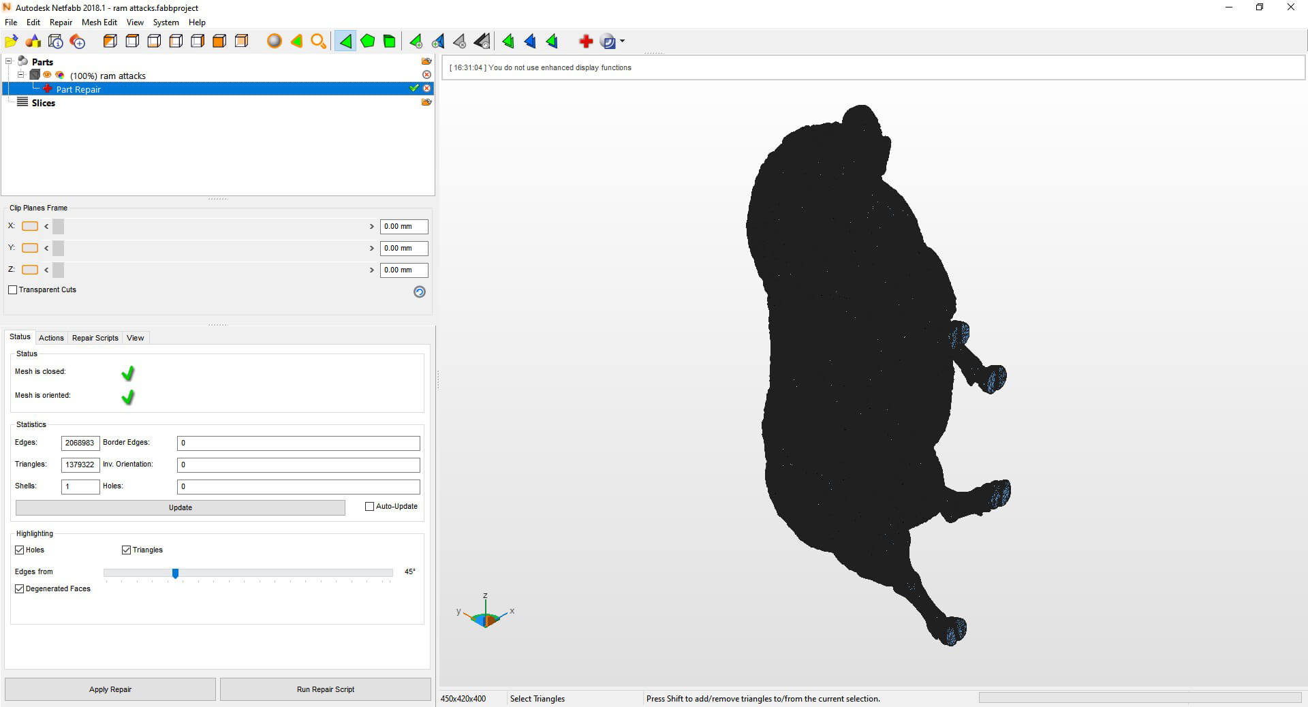This screenshot has width=1308, height=707.
Task: Click the Update statistics button
Action: [180, 507]
